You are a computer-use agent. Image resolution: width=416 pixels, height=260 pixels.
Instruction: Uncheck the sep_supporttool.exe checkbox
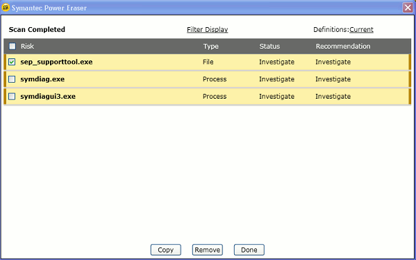tap(12, 62)
